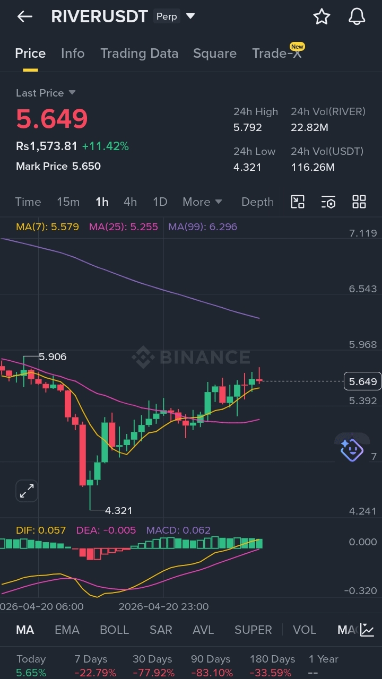
Task: Tap Today 5.65% performance
Action: (x=31, y=666)
